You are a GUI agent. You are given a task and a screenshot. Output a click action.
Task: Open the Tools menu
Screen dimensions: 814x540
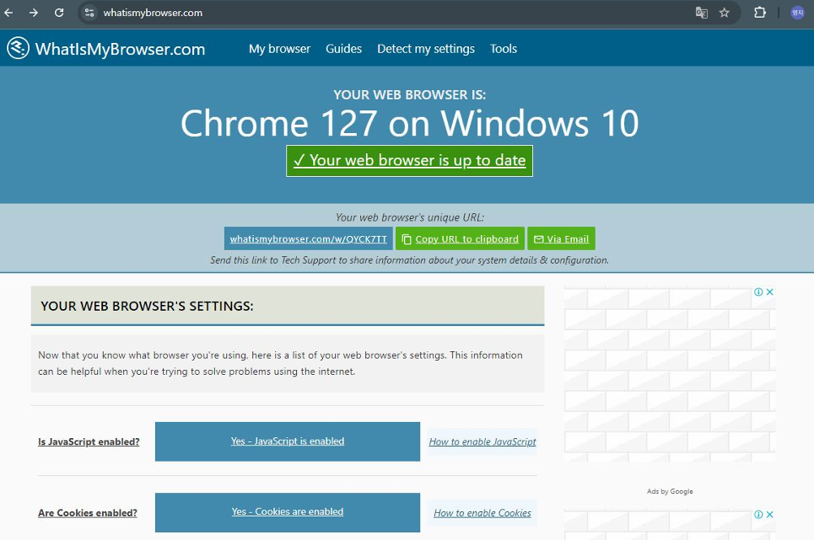click(504, 49)
